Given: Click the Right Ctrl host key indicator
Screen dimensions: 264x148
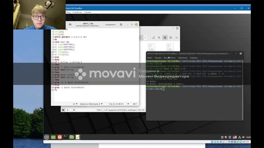Looking at the screenshot, I should [246, 142].
